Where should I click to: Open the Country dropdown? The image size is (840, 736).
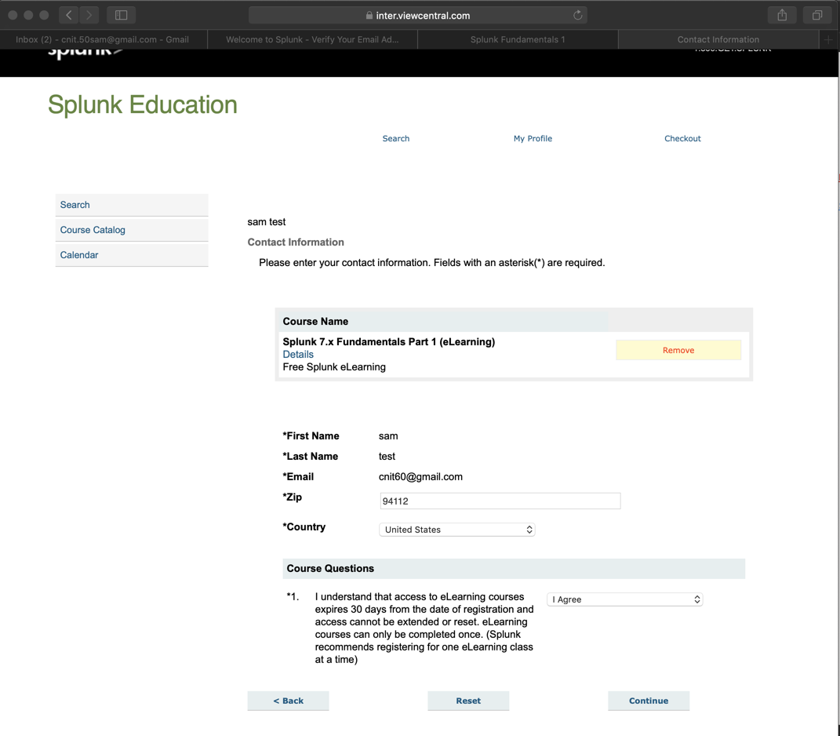click(457, 530)
